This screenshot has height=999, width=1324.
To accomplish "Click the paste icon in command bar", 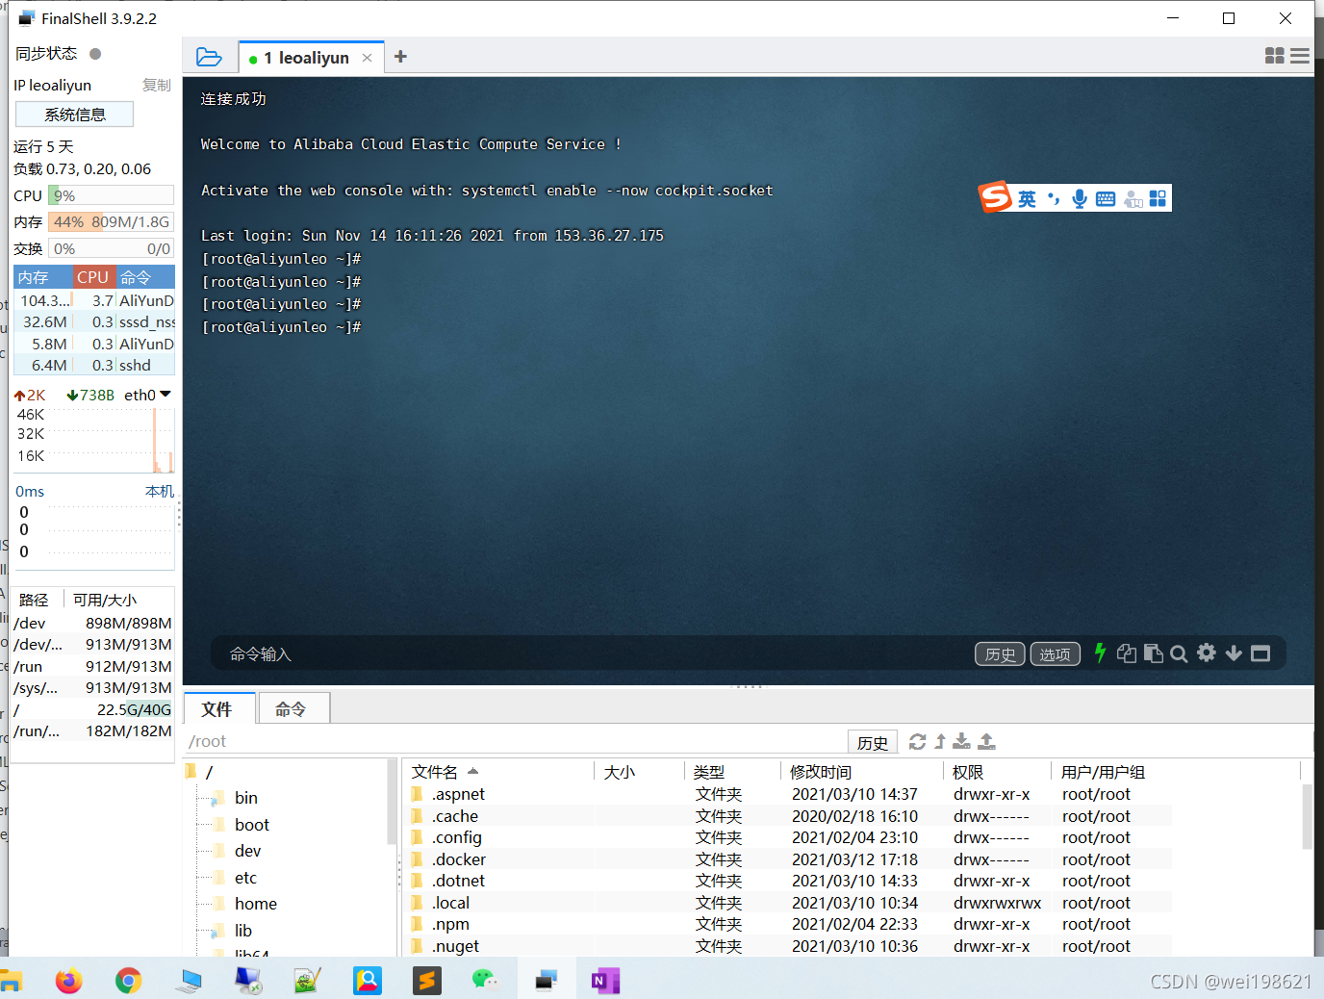I will (x=1153, y=653).
